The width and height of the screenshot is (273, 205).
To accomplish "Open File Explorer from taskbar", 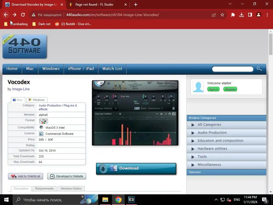I will 105,200.
